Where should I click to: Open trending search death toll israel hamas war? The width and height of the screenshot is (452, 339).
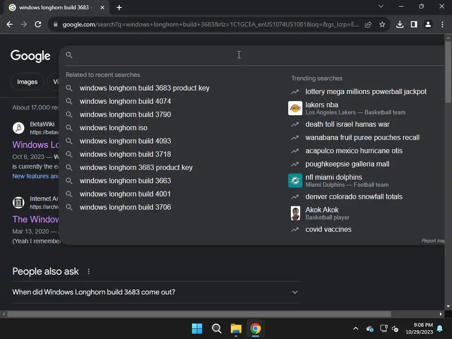pyautogui.click(x=347, y=124)
